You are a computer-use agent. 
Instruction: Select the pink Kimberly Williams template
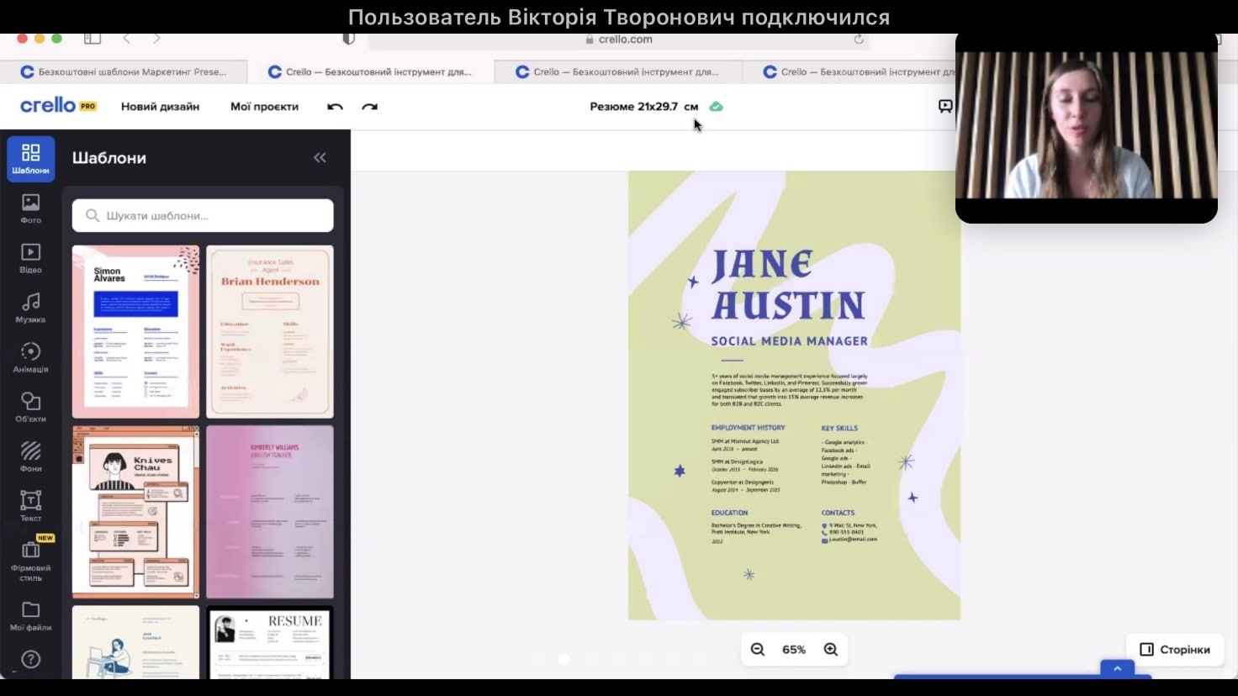[270, 512]
